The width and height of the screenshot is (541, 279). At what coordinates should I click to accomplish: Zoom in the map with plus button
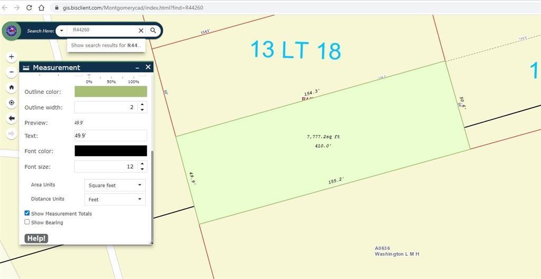(12, 57)
